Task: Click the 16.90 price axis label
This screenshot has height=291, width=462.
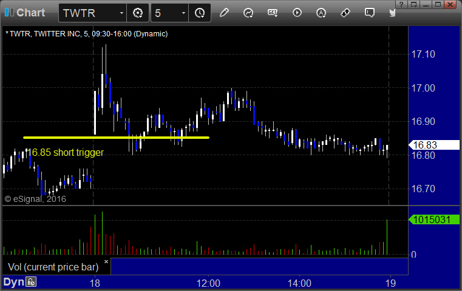Action: point(423,121)
